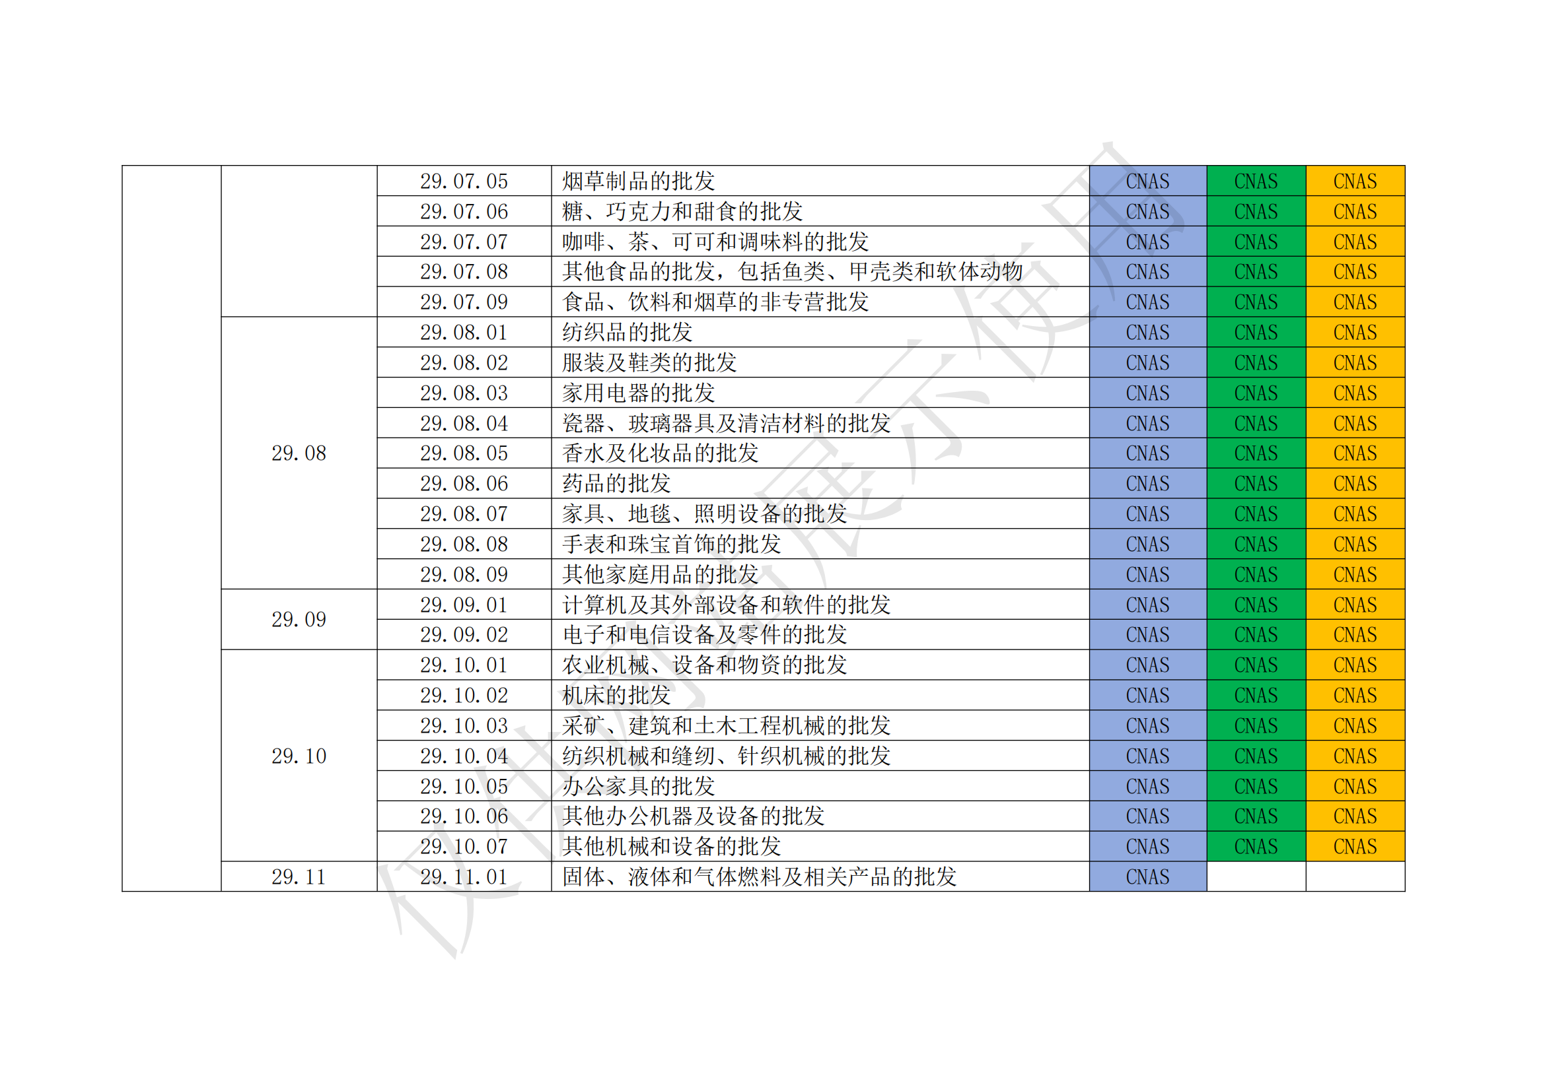
Task: Click the text 电子和电信设备及零件的批发
Action: pos(705,634)
